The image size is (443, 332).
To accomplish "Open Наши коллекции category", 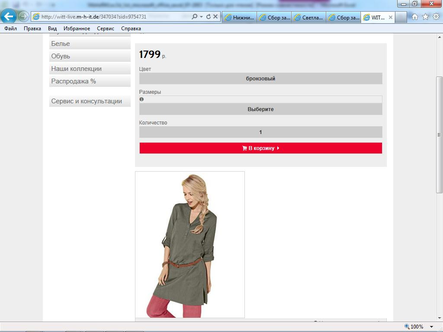I will point(90,69).
